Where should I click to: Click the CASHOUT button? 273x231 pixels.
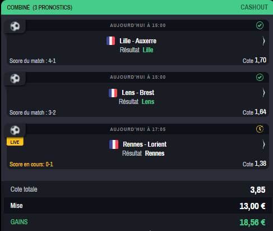tap(254, 7)
